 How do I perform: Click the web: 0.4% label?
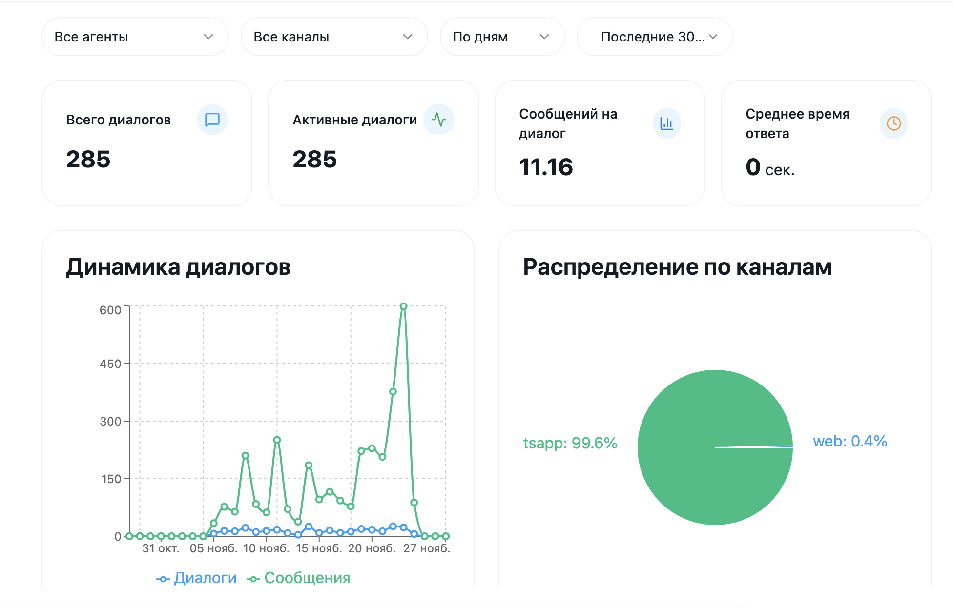[x=850, y=441]
